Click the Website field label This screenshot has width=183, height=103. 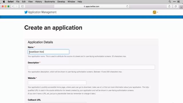pos(32,78)
